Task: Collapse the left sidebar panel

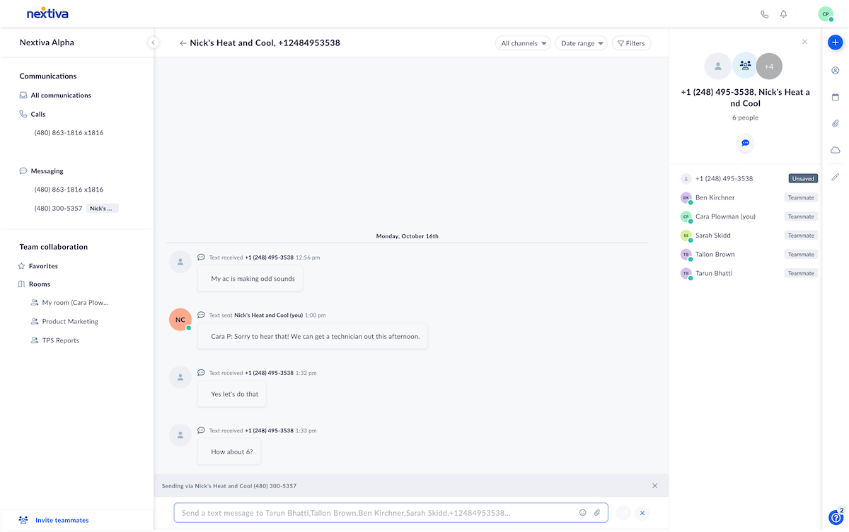Action: click(153, 42)
